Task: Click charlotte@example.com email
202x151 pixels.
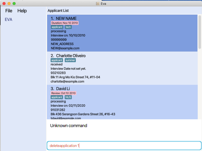Action: click(68, 82)
